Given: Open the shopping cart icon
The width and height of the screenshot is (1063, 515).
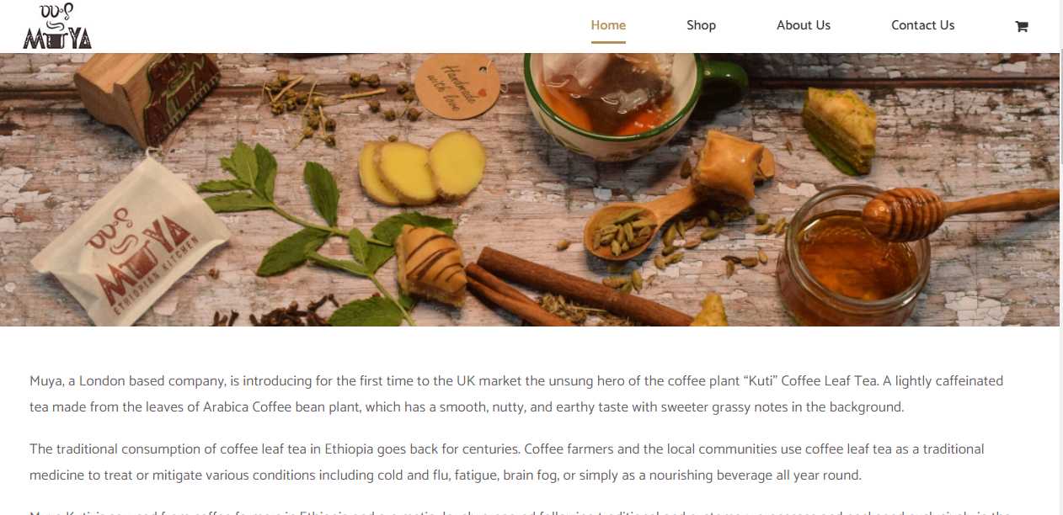Looking at the screenshot, I should pyautogui.click(x=1021, y=26).
